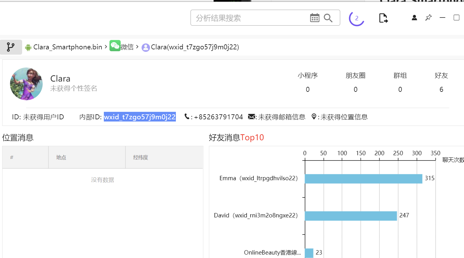Click the location pin icon
This screenshot has height=258, width=464.
point(314,117)
